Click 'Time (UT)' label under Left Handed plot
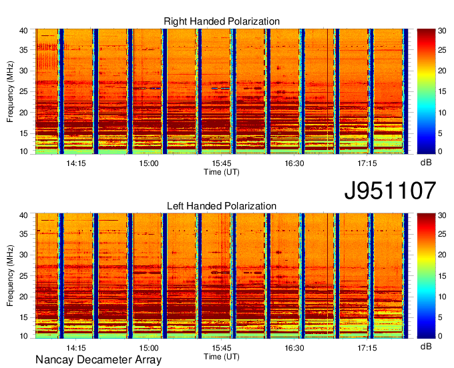Viewport: 454px width, 368px height. click(222, 357)
